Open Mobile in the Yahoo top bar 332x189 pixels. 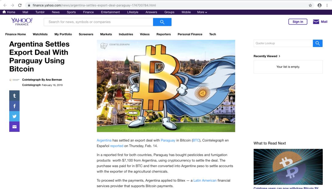[x=186, y=12]
